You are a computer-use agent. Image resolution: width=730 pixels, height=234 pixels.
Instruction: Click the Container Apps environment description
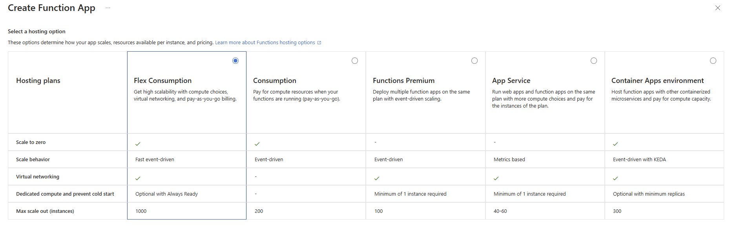(x=661, y=95)
